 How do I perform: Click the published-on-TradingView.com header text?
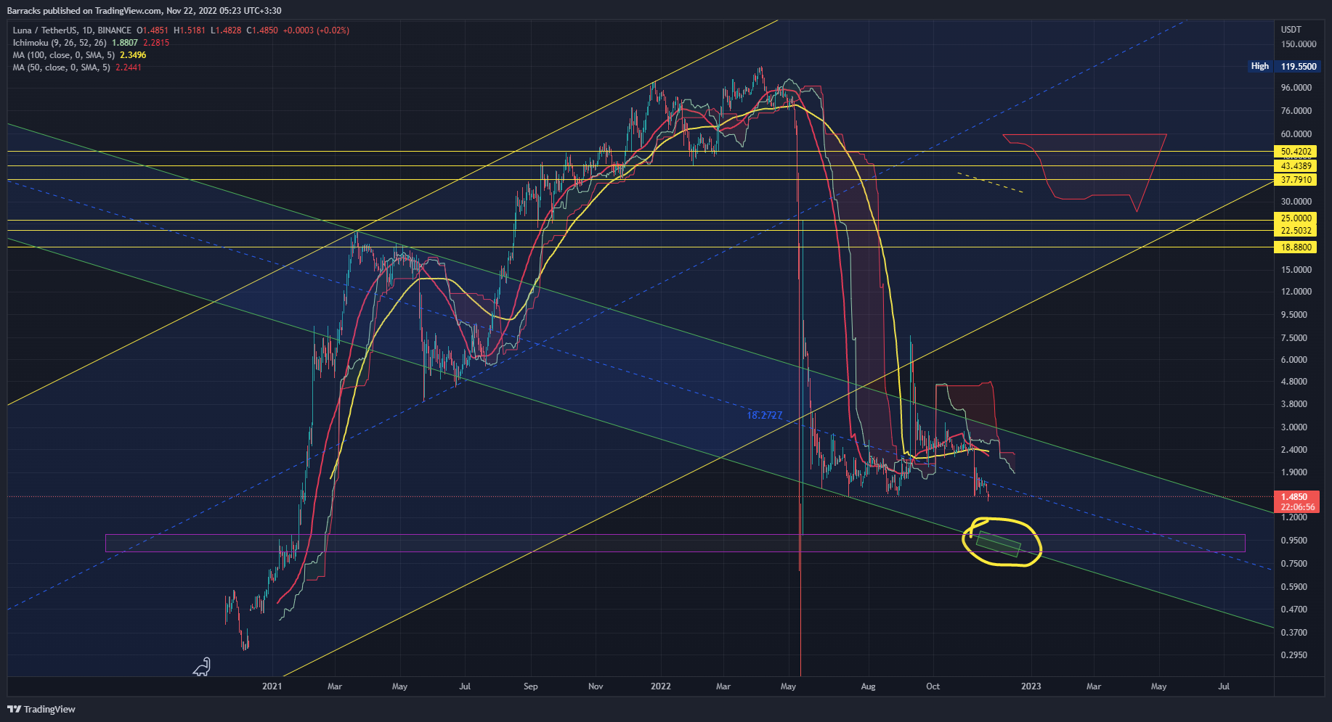144,11
